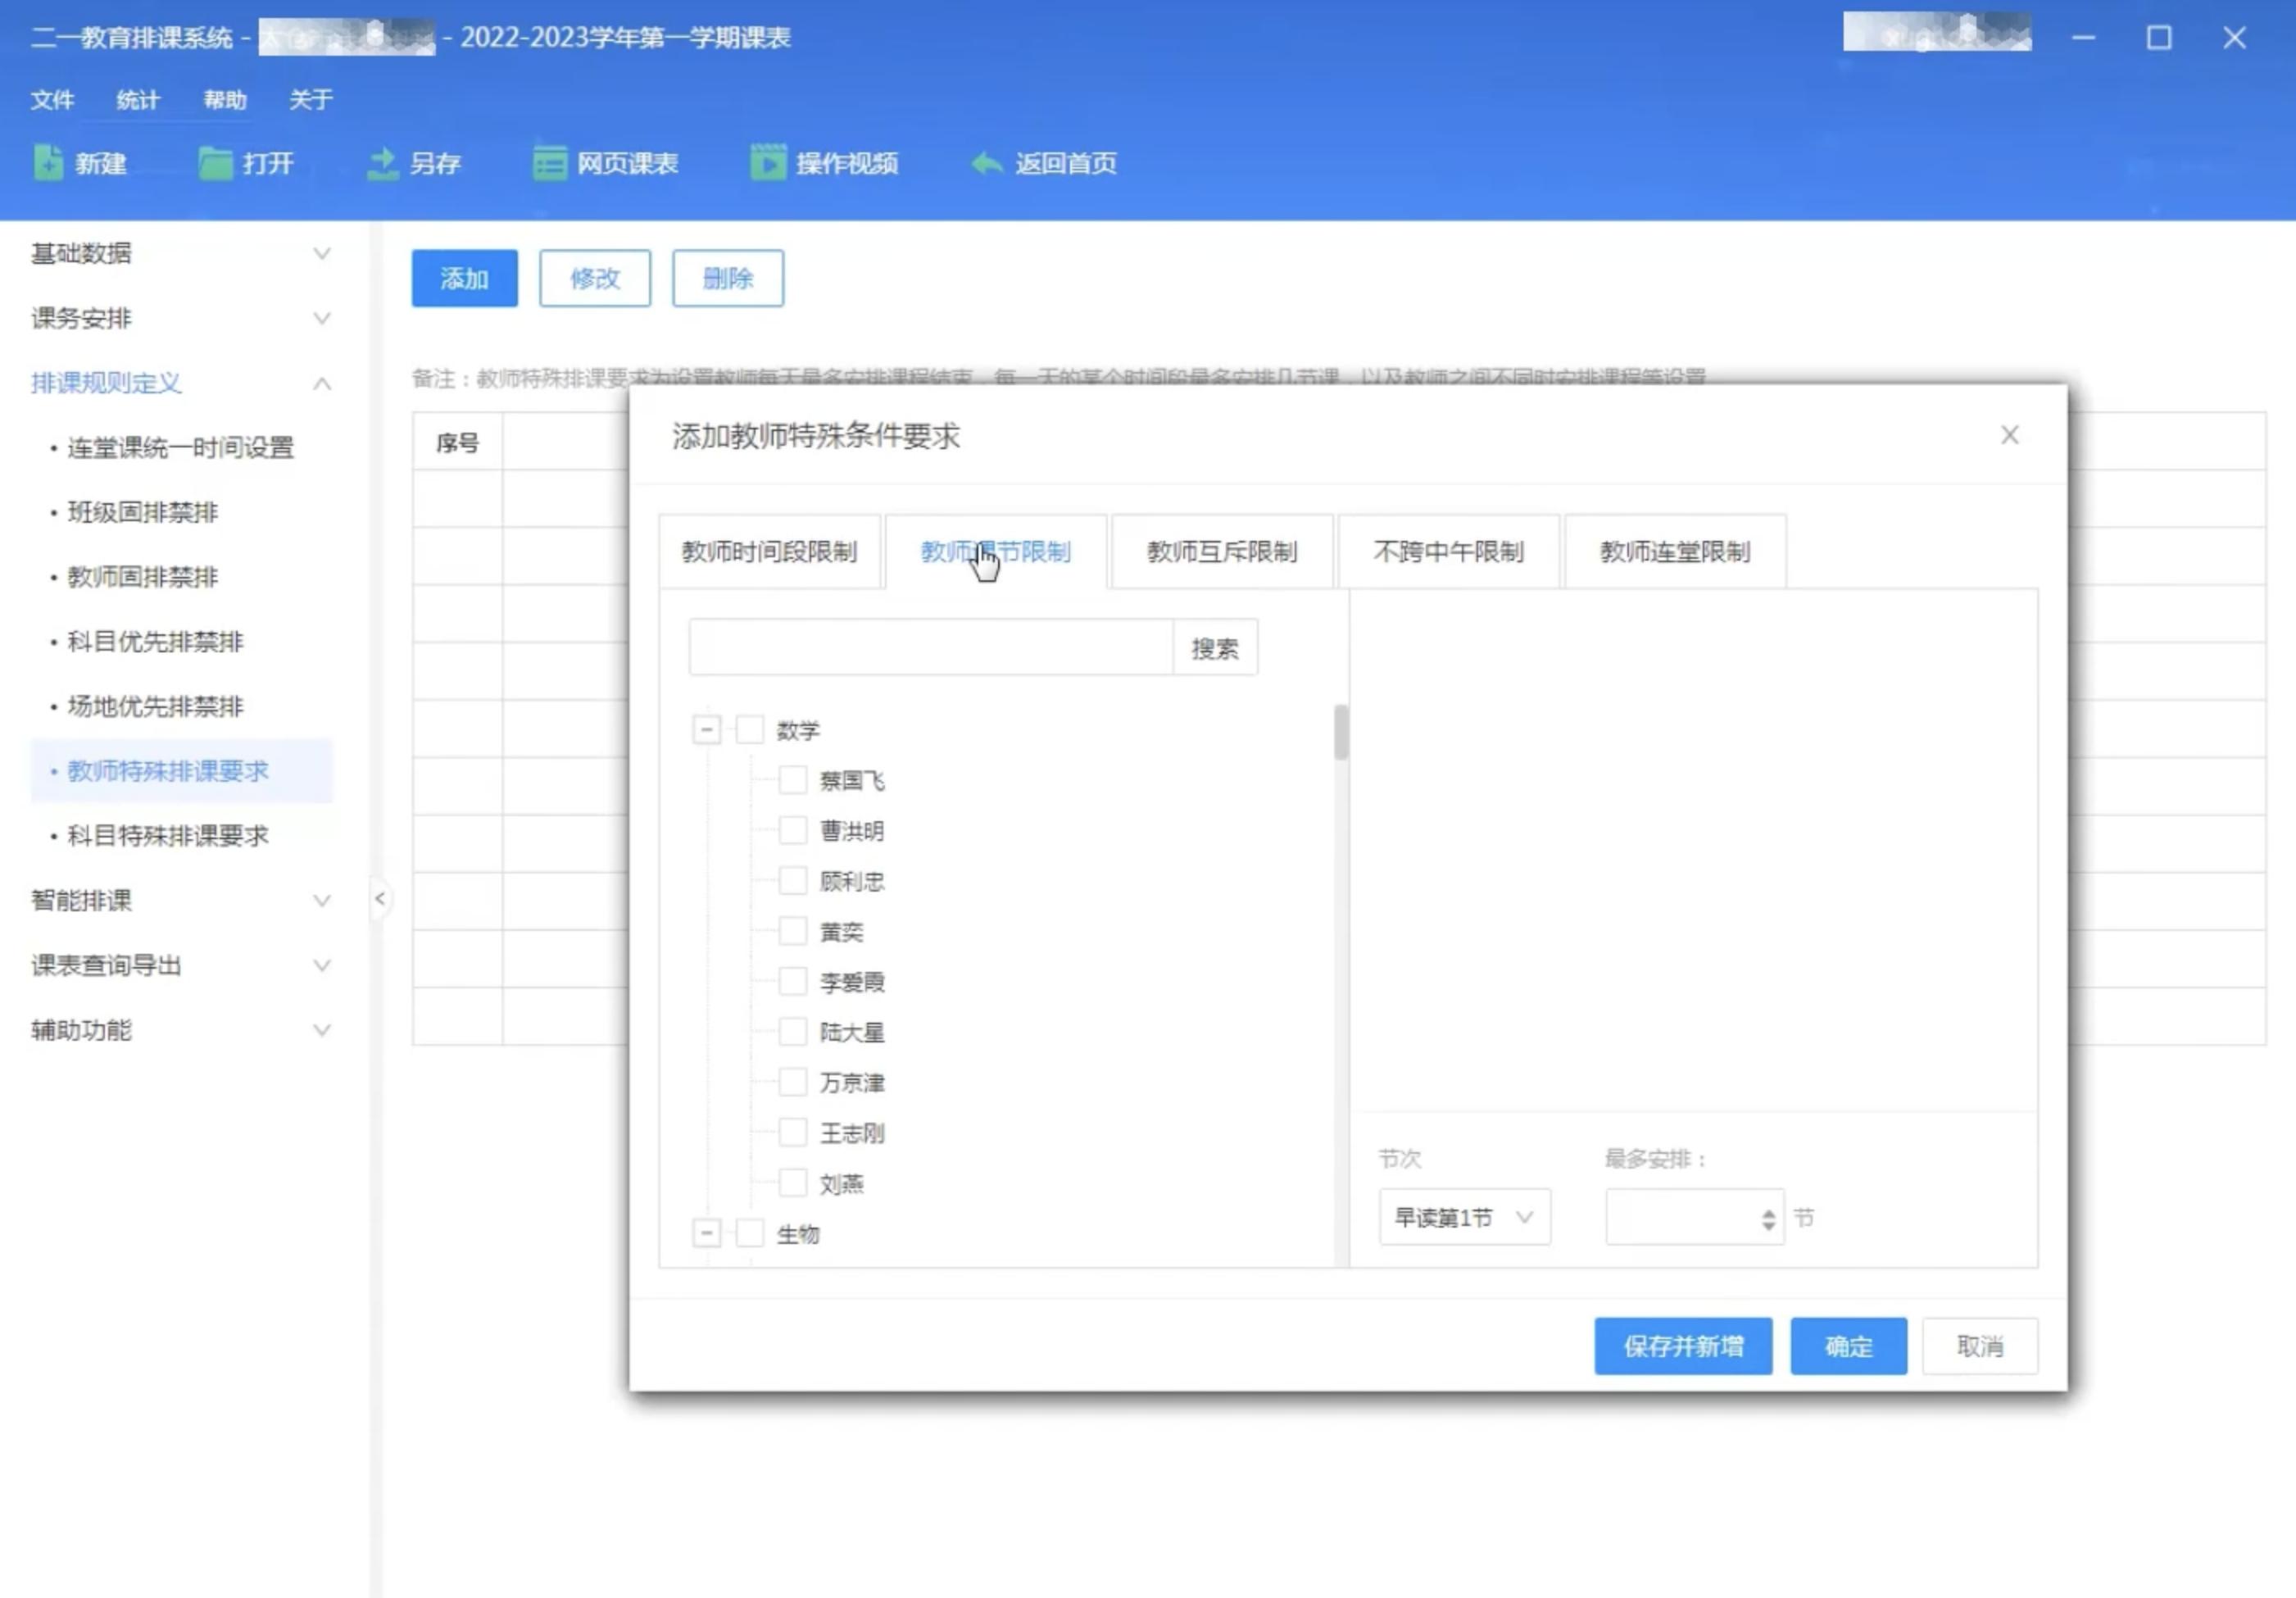
Task: Play the 操作视频 tutorial video icon
Action: 826,163
